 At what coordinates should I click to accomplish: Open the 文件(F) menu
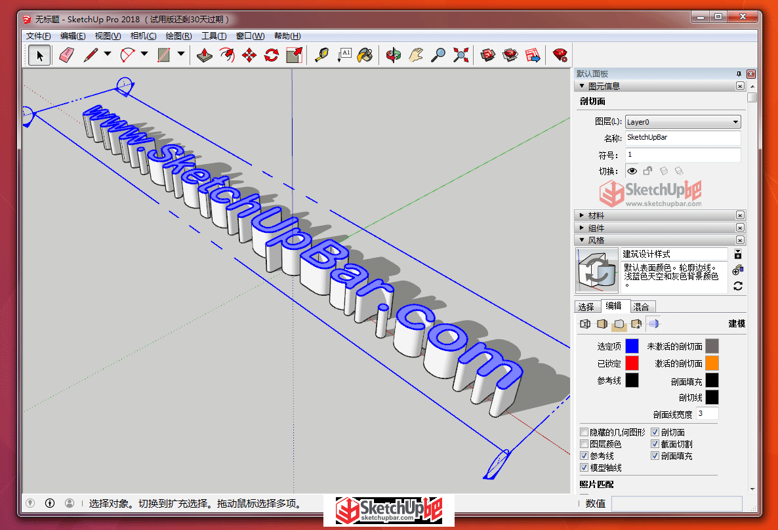tap(38, 36)
